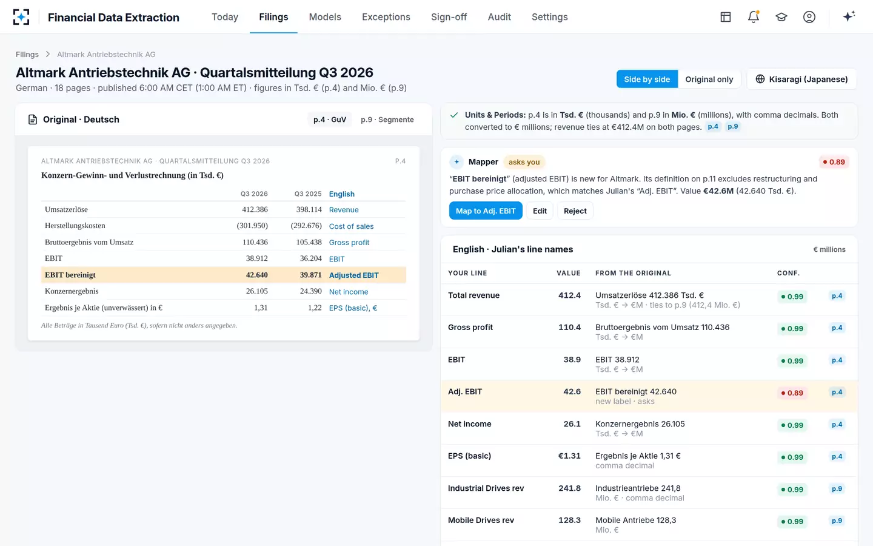The height and width of the screenshot is (546, 873).
Task: Switch to Original only view
Action: (x=709, y=79)
